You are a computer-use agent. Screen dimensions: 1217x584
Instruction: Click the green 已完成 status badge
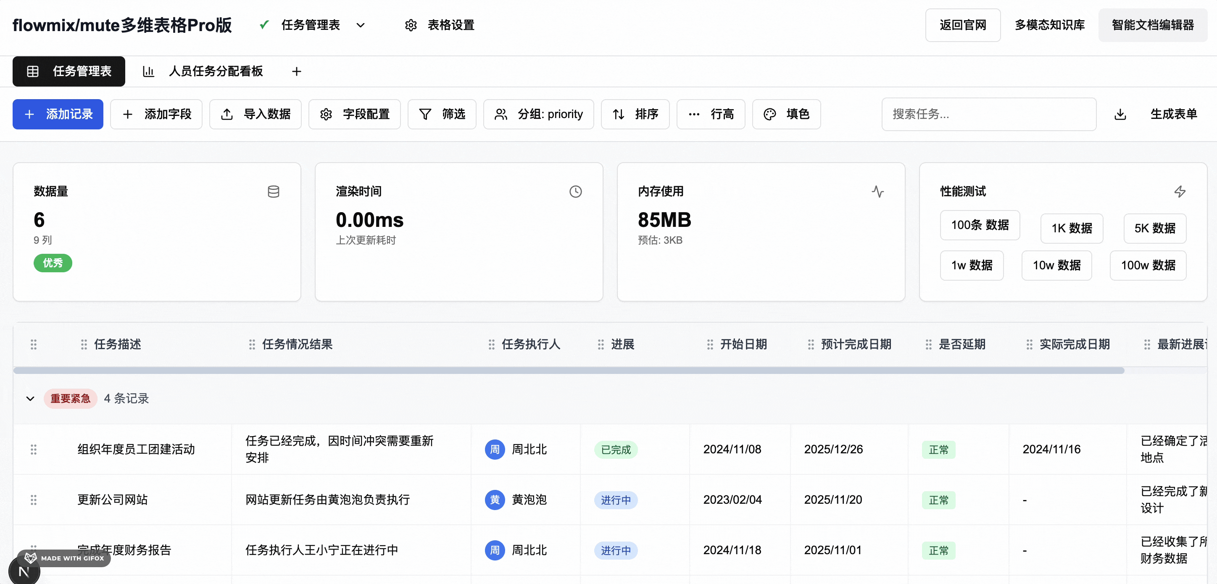pos(616,449)
